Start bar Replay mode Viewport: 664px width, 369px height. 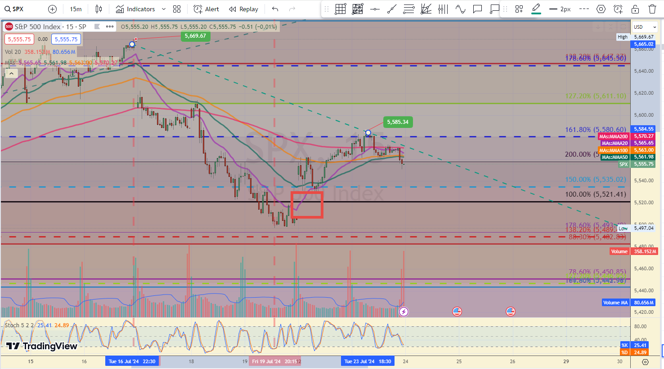pyautogui.click(x=243, y=9)
